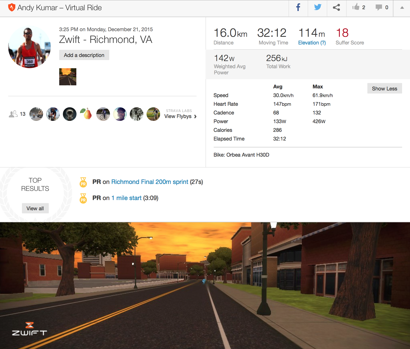Click the first PR medal icon

point(83,182)
